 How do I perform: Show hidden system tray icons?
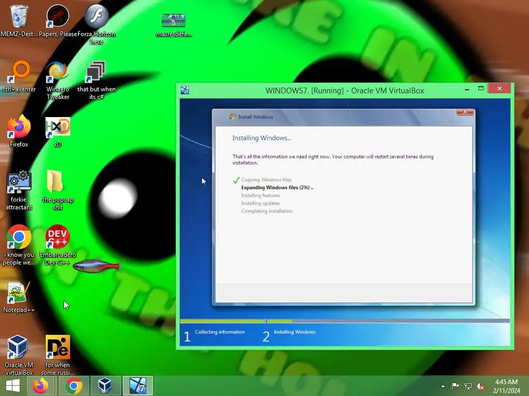443,386
